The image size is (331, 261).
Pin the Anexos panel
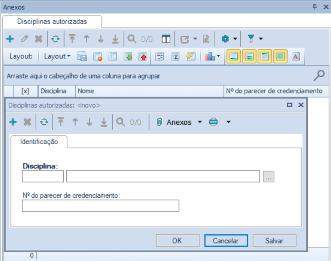click(x=315, y=7)
